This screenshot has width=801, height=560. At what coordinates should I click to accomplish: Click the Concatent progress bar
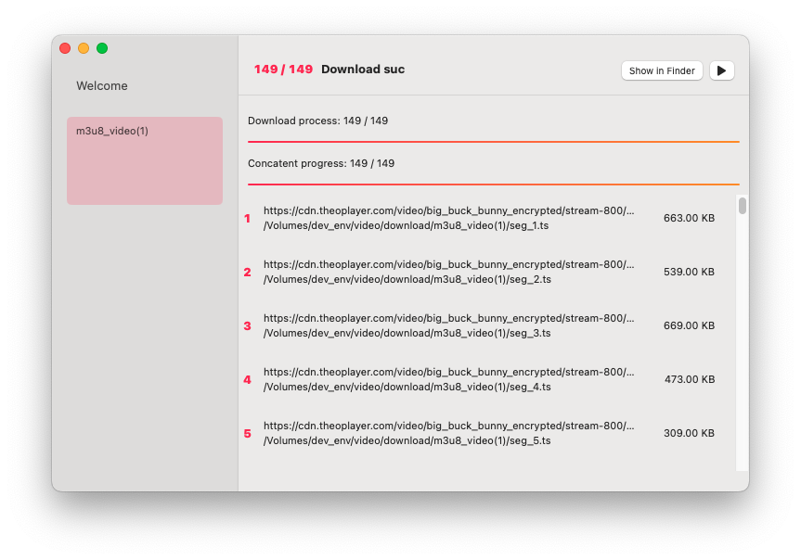pyautogui.click(x=492, y=184)
